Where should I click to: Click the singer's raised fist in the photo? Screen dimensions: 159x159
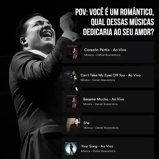click(x=68, y=22)
